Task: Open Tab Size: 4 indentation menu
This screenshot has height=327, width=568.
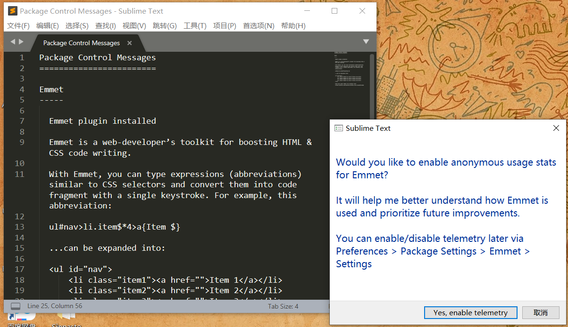Action: [283, 306]
